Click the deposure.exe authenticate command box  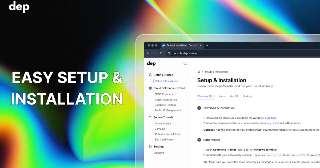pyautogui.click(x=287, y=155)
